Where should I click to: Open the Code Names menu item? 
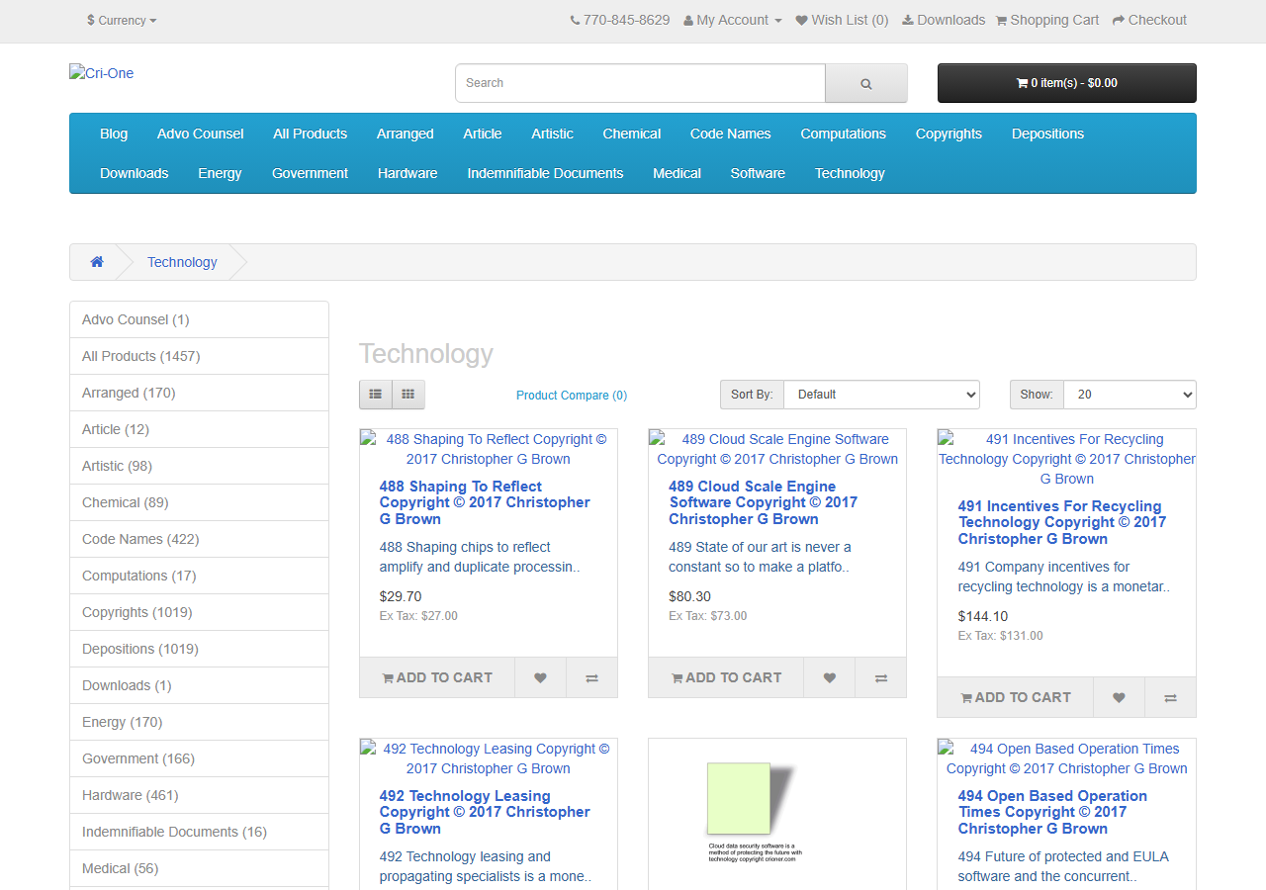coord(730,133)
